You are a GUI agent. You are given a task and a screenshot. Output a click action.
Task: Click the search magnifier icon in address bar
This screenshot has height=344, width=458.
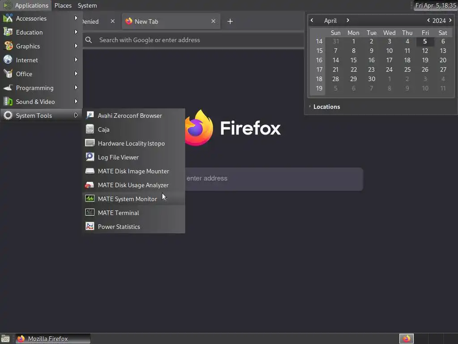pyautogui.click(x=89, y=40)
